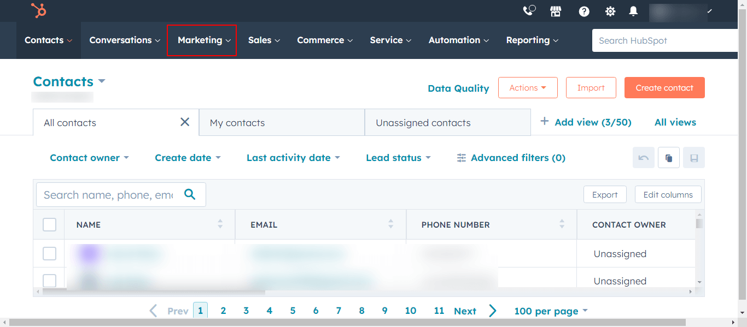Click the undo arrow icon above the table

tap(644, 157)
